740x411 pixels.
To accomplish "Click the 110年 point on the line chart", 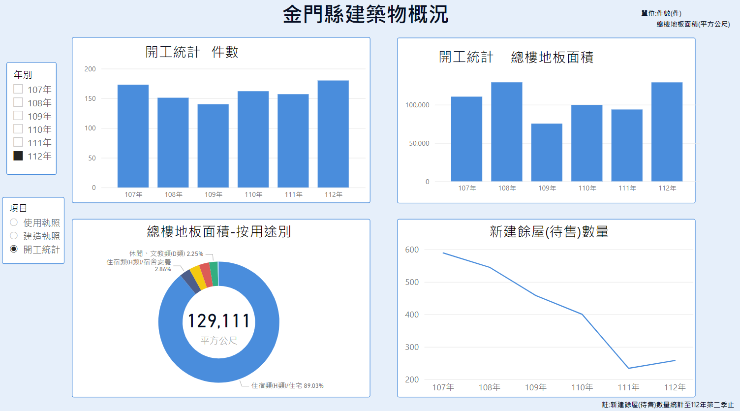I will click(582, 314).
